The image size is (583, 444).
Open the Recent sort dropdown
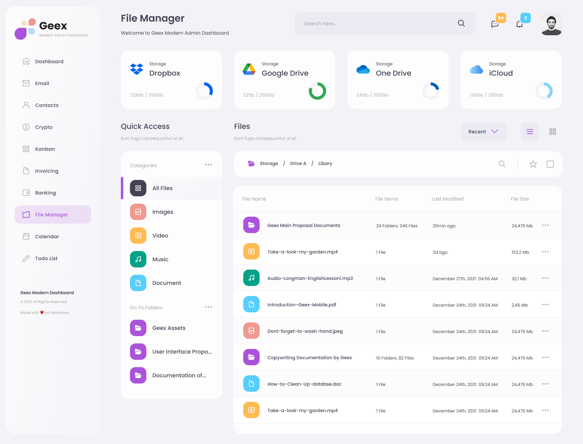pos(483,131)
